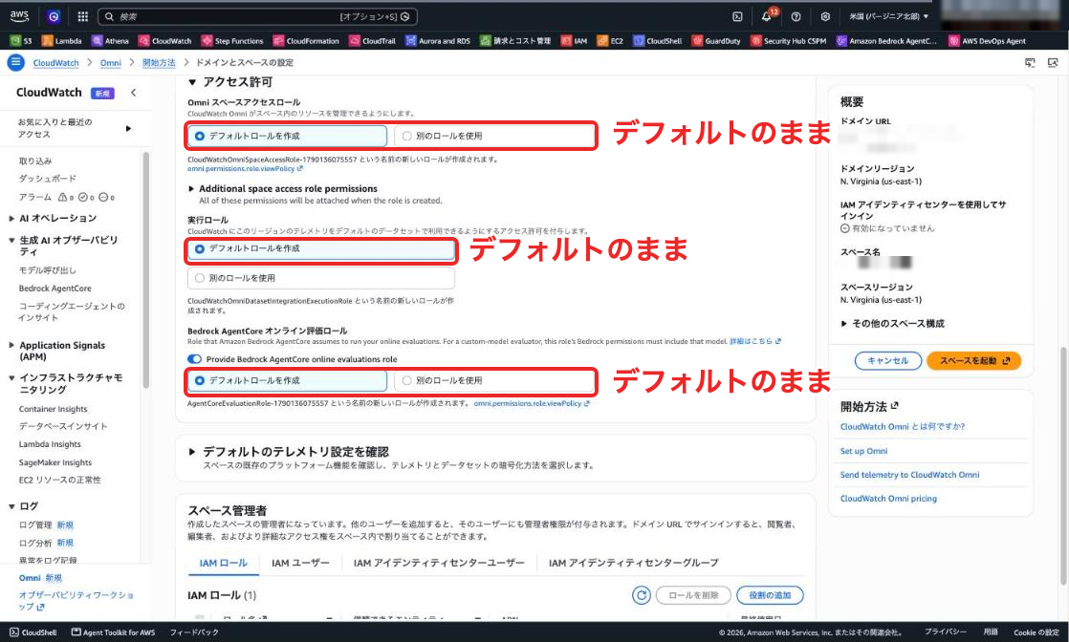Click 役割の追加 button

click(770, 595)
